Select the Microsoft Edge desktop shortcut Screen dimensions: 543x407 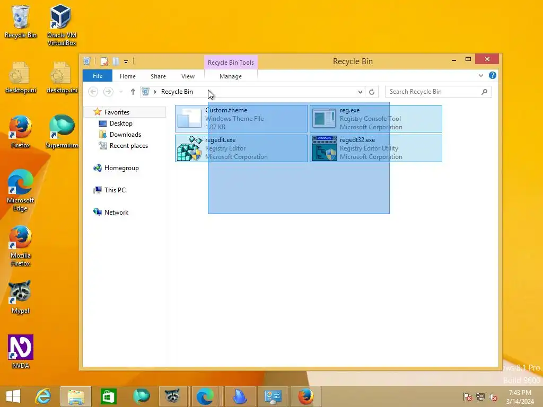click(21, 190)
